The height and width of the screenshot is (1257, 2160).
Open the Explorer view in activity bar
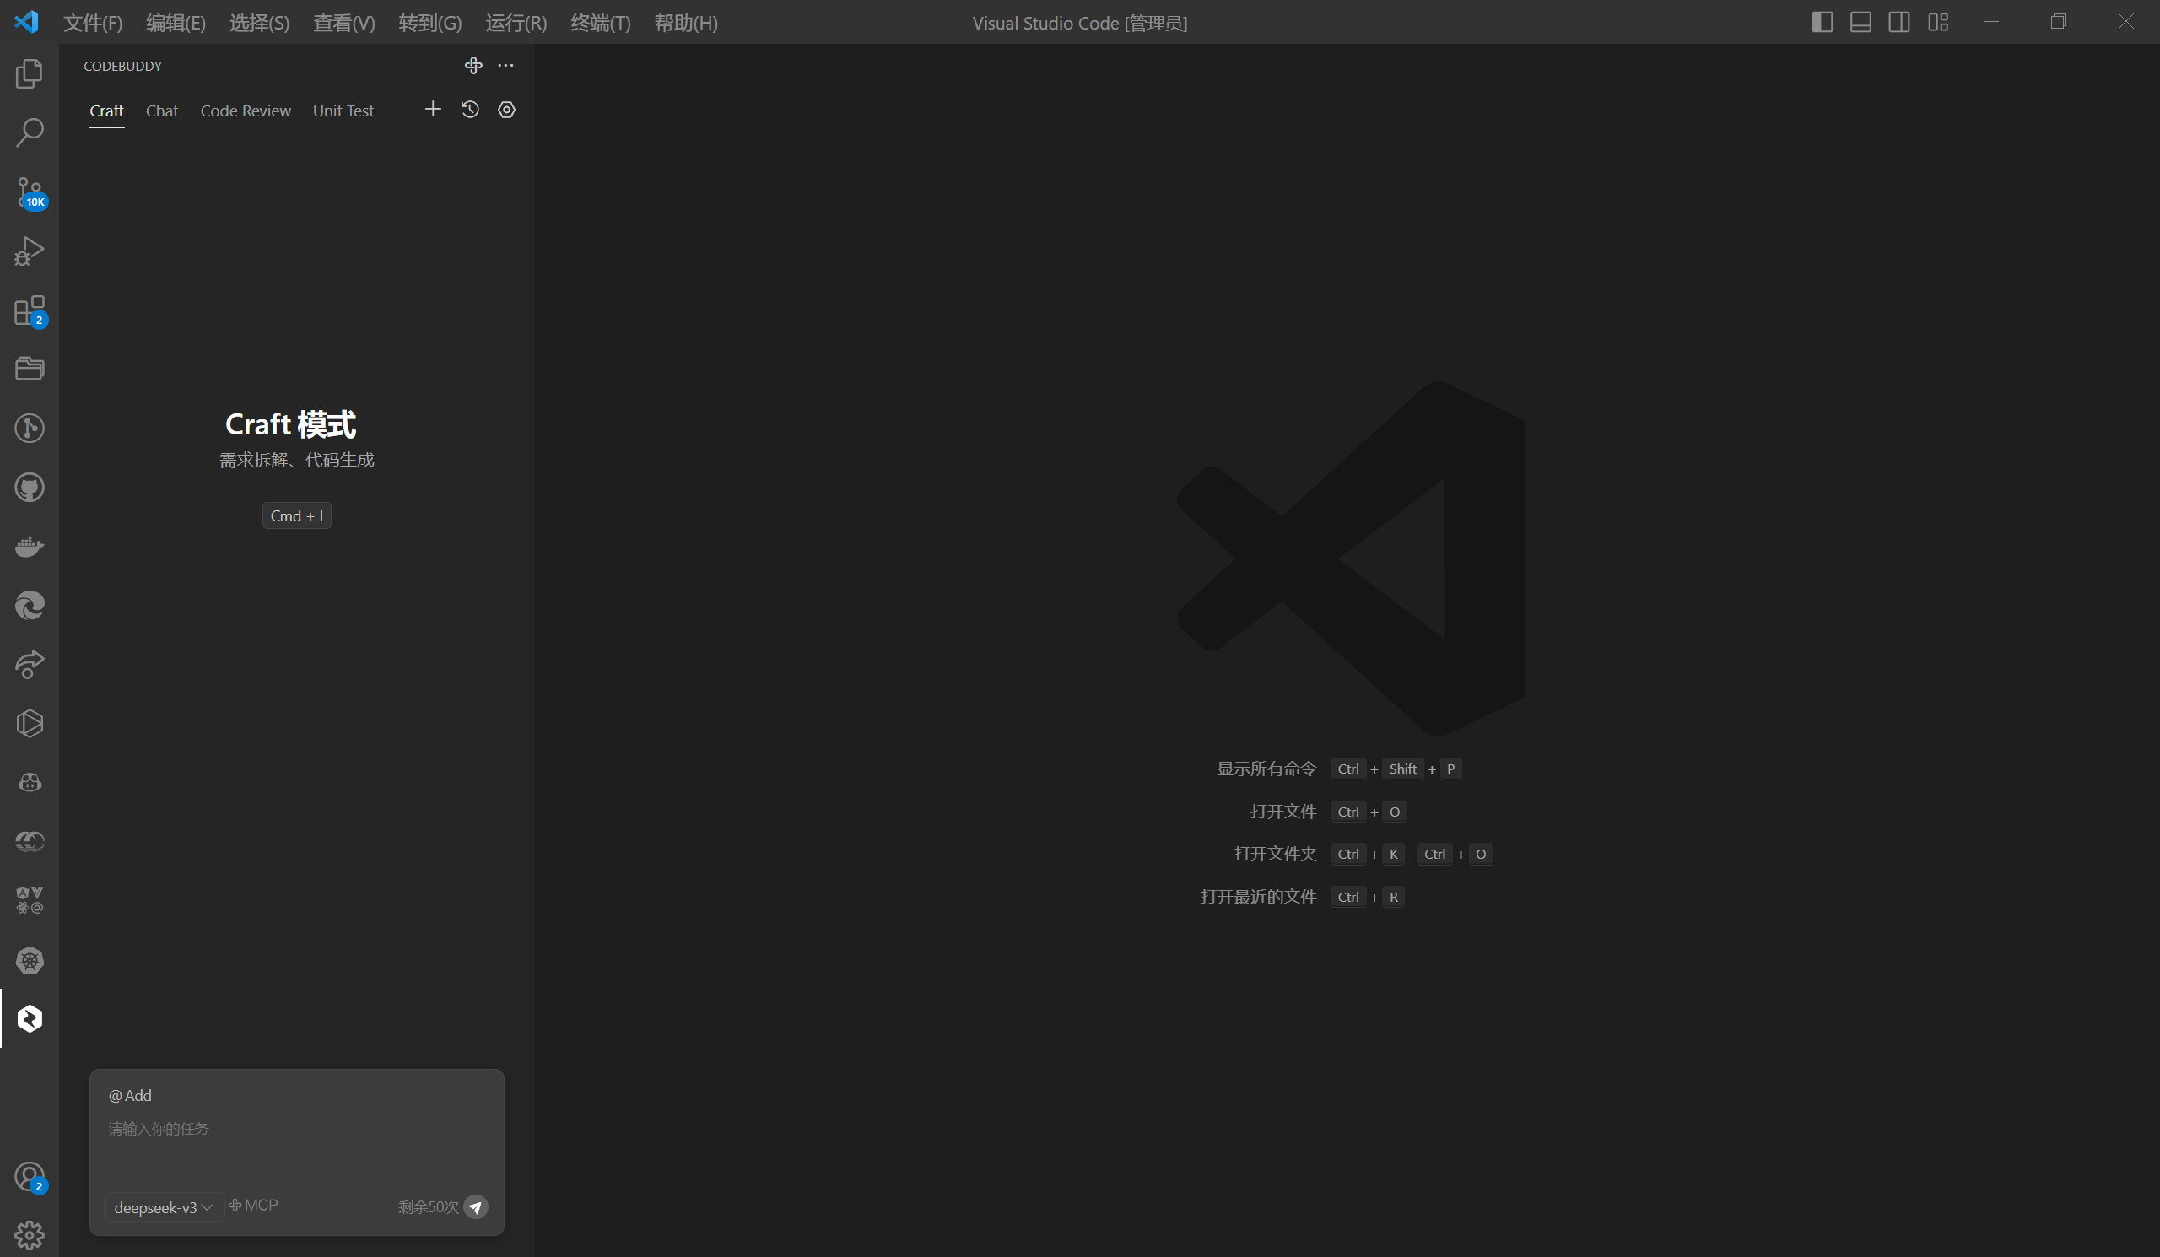[30, 73]
